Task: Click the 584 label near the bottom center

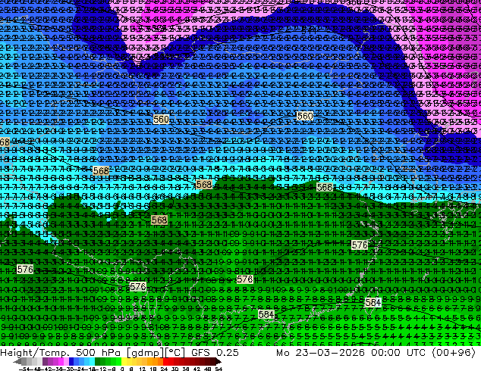Action: (266, 314)
